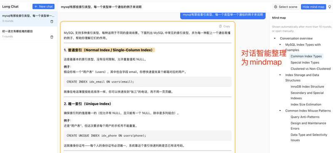Click the CREATE INDEX idx_email code block

point(148,82)
